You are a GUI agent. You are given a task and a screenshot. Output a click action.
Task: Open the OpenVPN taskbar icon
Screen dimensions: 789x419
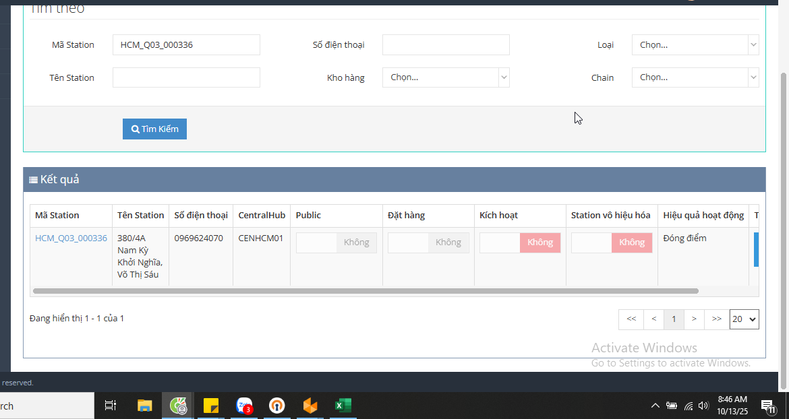[x=276, y=406]
